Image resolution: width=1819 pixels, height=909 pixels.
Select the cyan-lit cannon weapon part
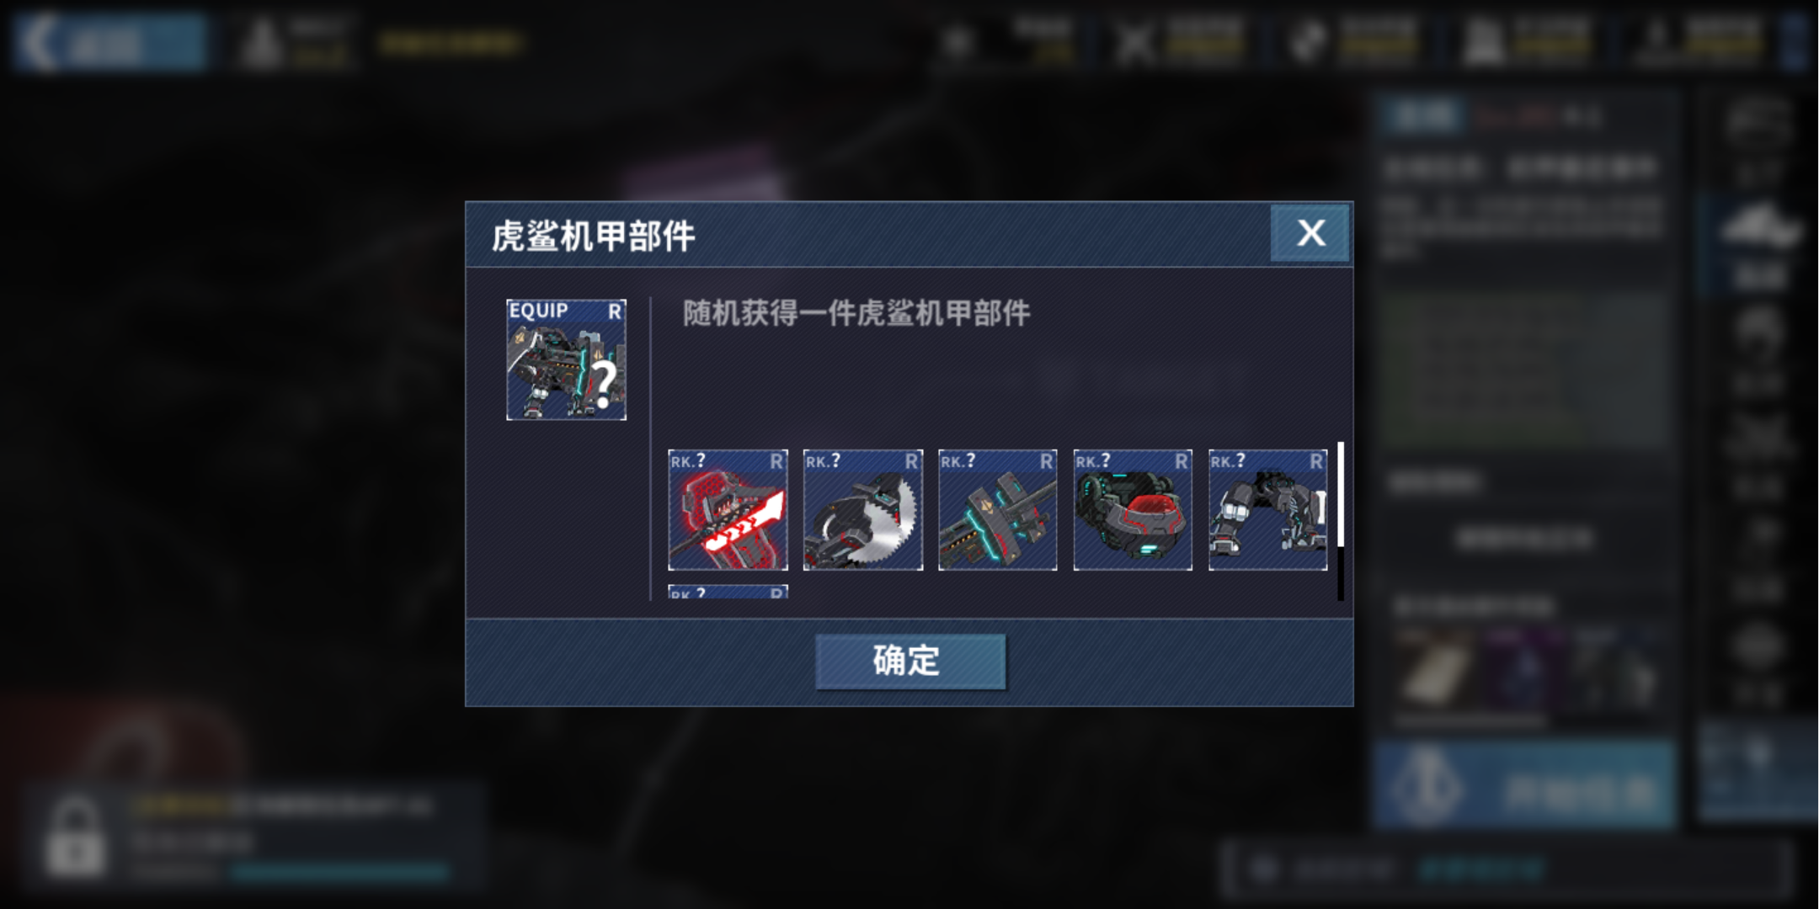click(998, 510)
